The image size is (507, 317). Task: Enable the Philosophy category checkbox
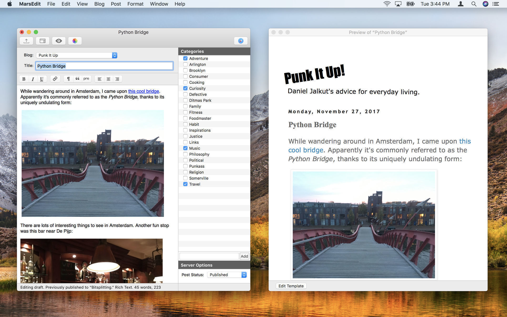185,154
